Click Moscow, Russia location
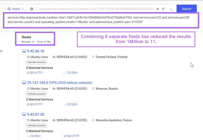The height and width of the screenshot is (140, 203). (107, 89)
